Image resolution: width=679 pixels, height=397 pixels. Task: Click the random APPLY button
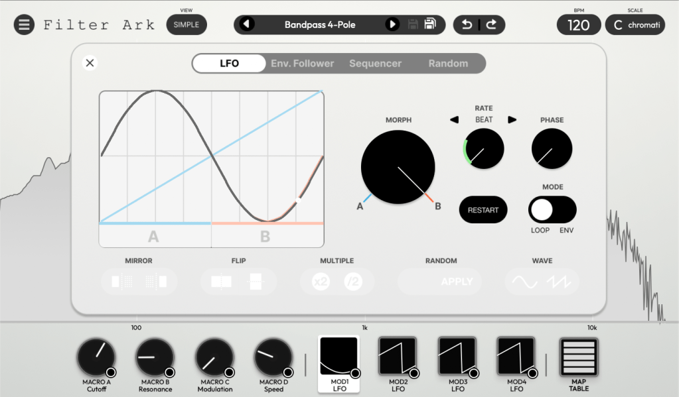(x=457, y=282)
